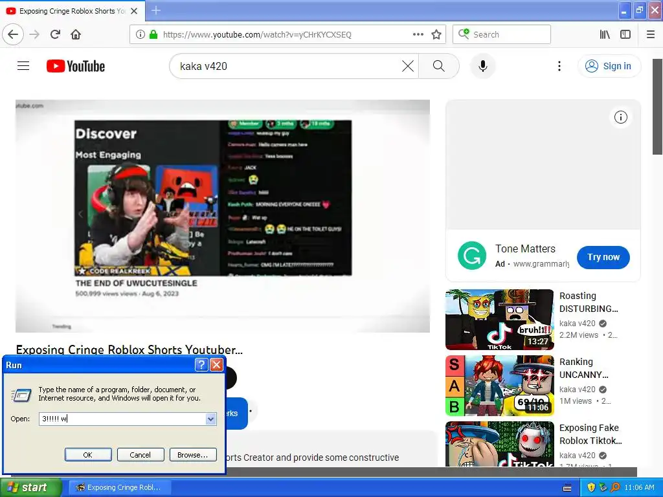The width and height of the screenshot is (663, 497).
Task: Open Ranking UNCANNY video thumbnail
Action: point(499,386)
